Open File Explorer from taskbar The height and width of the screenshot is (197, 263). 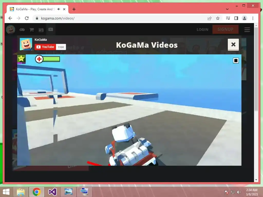coord(21,192)
